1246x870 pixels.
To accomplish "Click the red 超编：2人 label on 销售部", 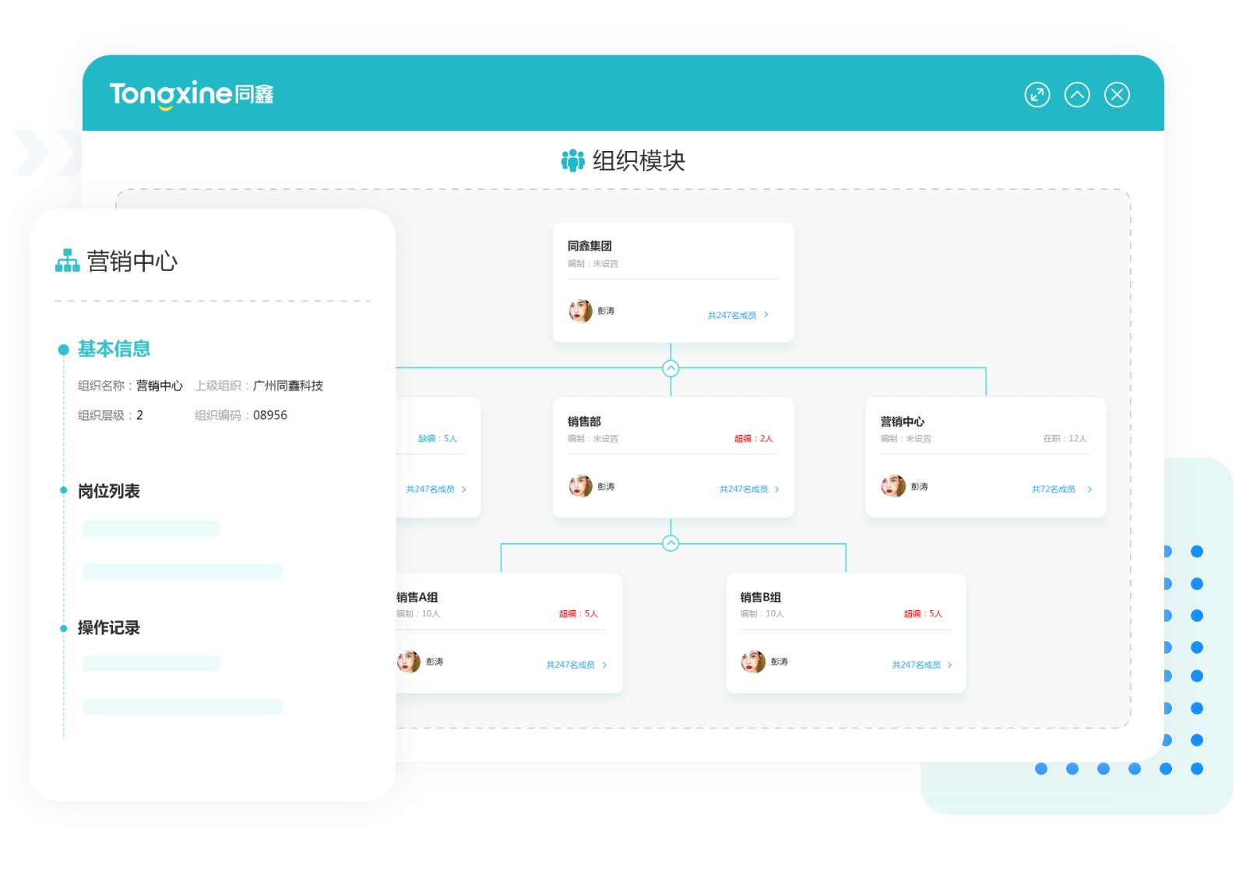I will pyautogui.click(x=751, y=438).
